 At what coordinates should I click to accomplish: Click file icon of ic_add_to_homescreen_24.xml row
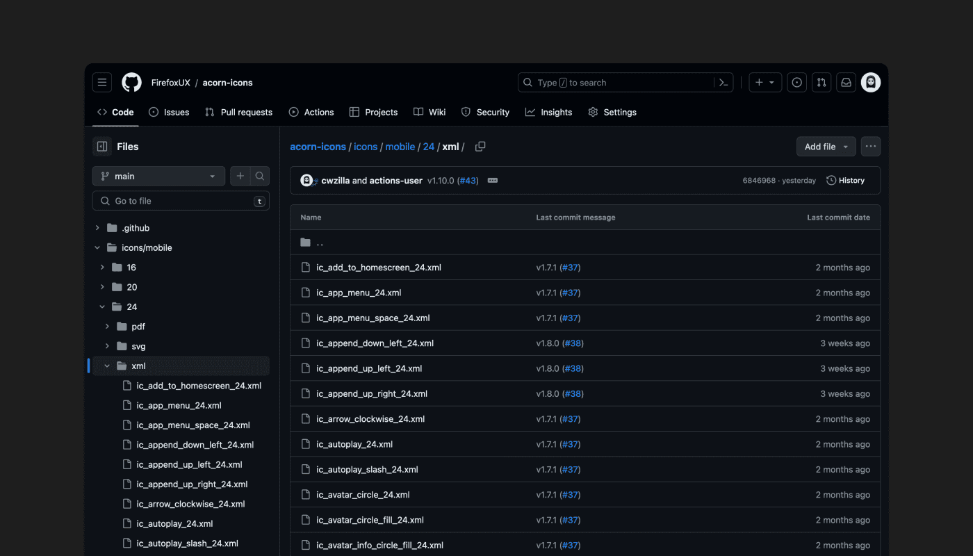tap(305, 268)
